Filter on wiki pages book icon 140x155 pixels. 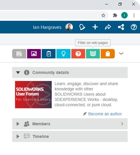(93, 54)
